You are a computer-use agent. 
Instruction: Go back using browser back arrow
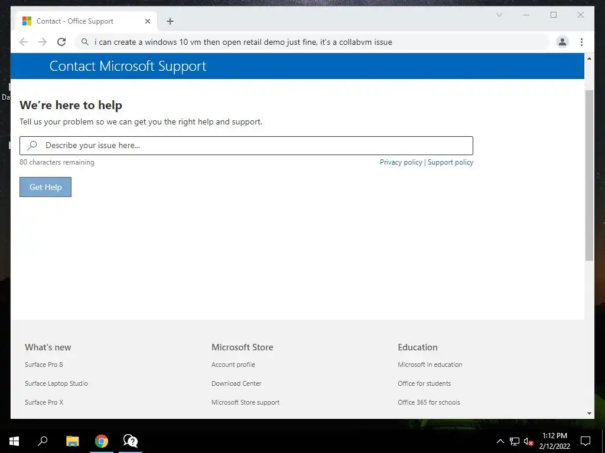coord(24,42)
